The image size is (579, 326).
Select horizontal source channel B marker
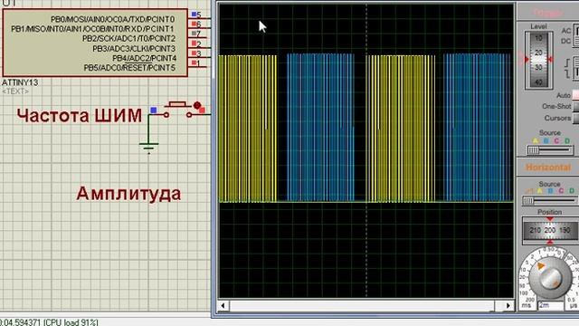551,191
